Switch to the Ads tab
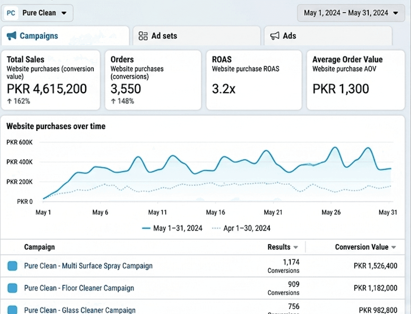The image size is (411, 314). coord(328,36)
